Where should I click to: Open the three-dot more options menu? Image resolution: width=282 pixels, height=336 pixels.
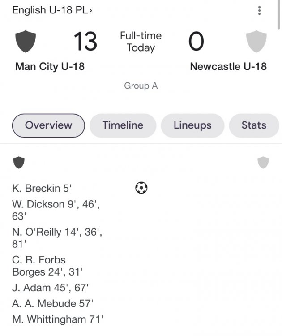tap(259, 11)
